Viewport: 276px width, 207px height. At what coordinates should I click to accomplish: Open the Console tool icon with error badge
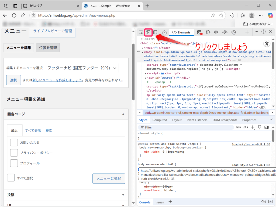pos(200,33)
